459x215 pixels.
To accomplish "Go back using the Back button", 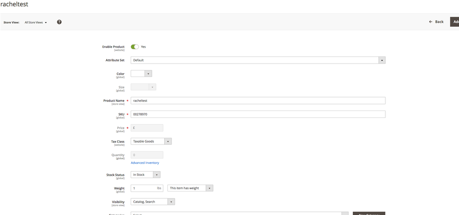I will (436, 22).
